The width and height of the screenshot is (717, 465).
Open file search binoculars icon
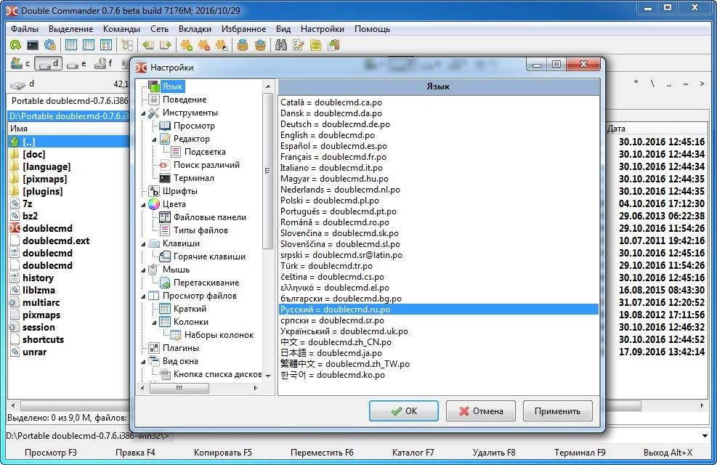tap(281, 45)
